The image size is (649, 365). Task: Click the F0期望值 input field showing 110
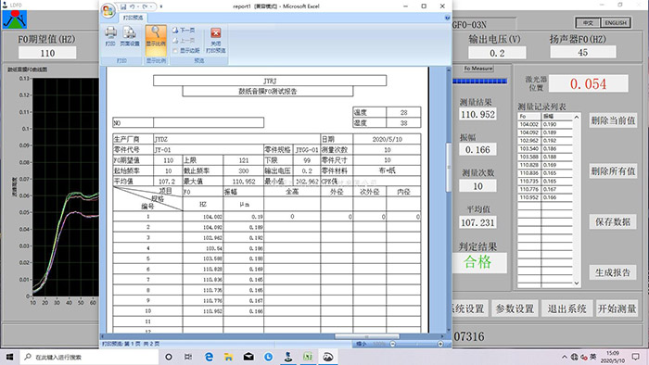(47, 53)
